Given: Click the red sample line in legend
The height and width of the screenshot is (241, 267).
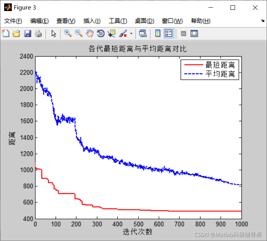Looking at the screenshot, I should pyautogui.click(x=194, y=65).
